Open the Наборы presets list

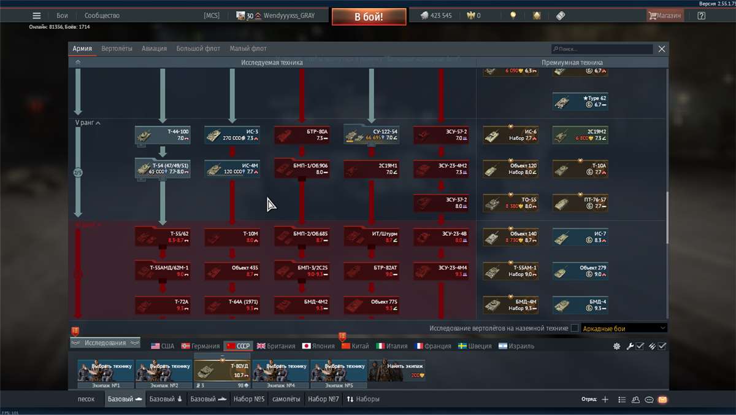(x=363, y=399)
